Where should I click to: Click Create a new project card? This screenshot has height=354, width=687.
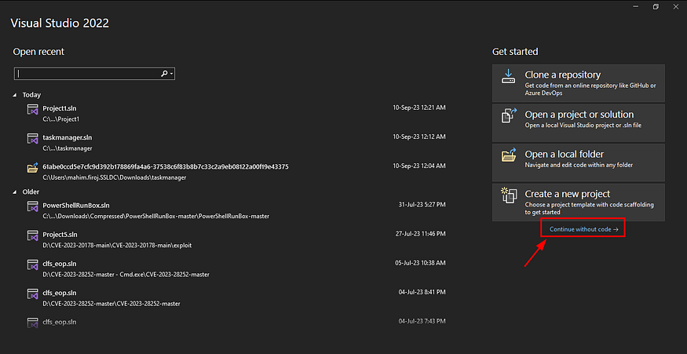(x=579, y=203)
